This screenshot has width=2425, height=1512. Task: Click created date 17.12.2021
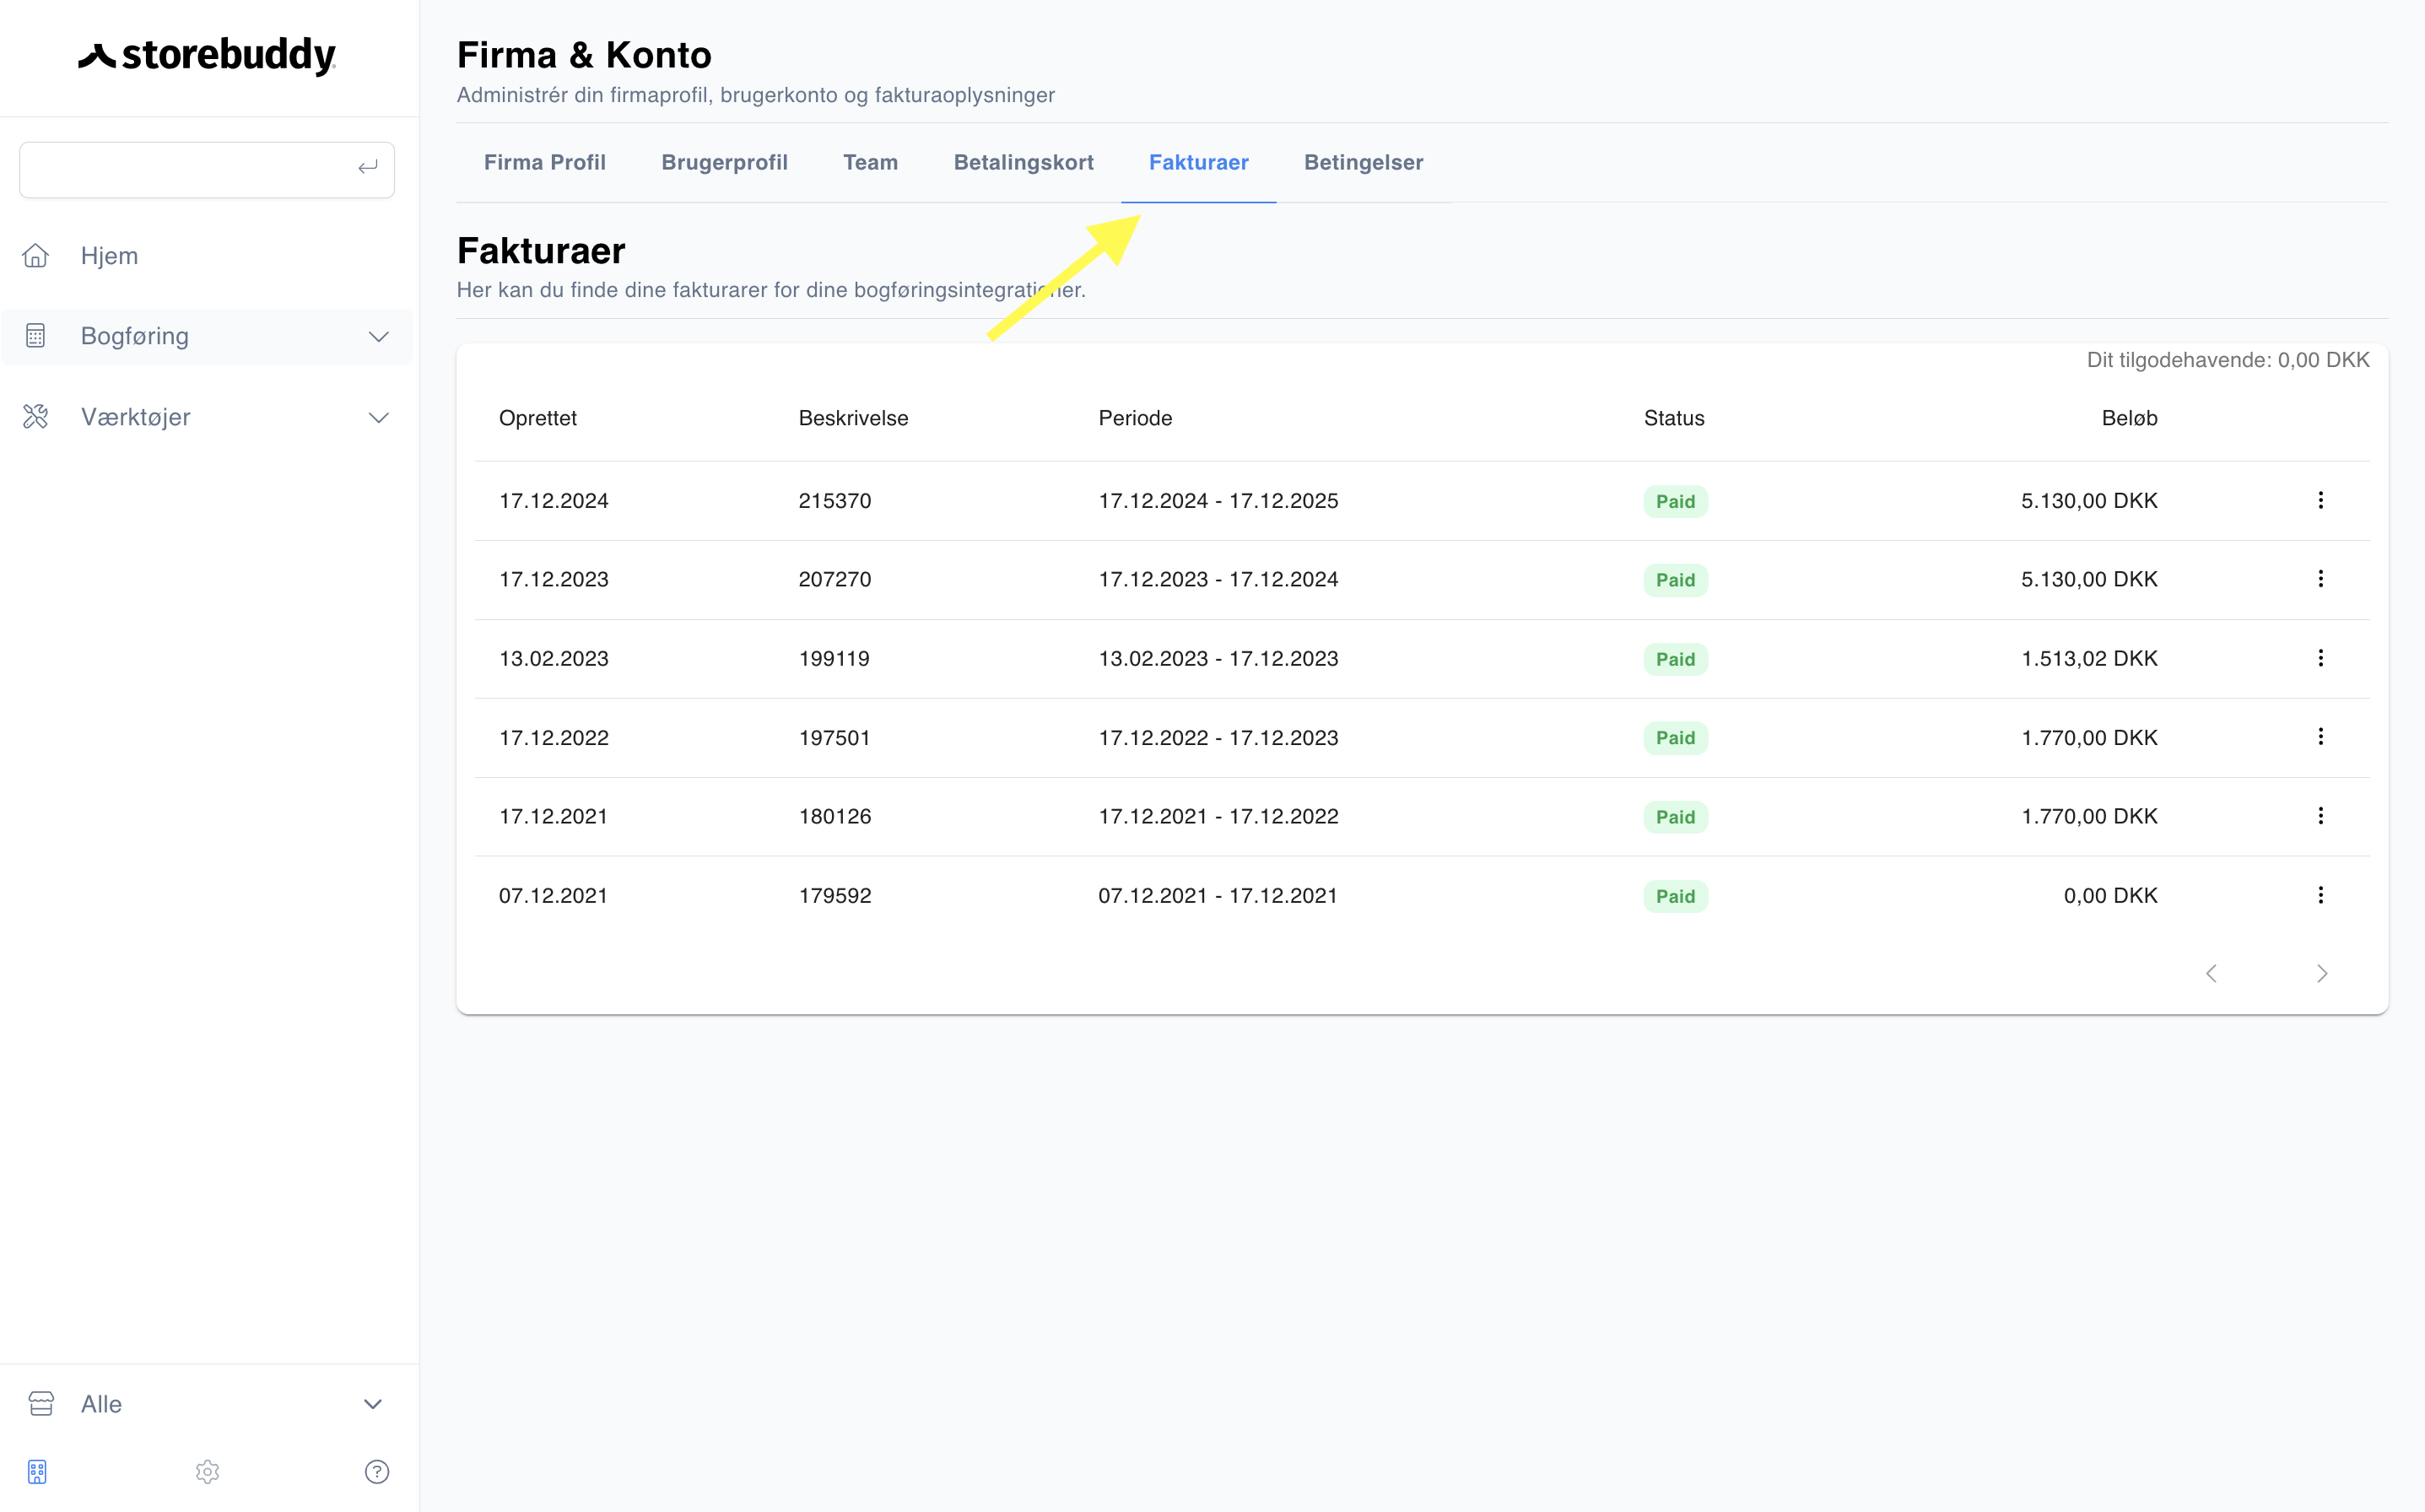click(553, 816)
